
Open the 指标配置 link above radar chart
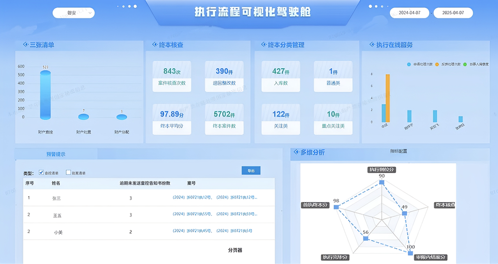pyautogui.click(x=398, y=151)
